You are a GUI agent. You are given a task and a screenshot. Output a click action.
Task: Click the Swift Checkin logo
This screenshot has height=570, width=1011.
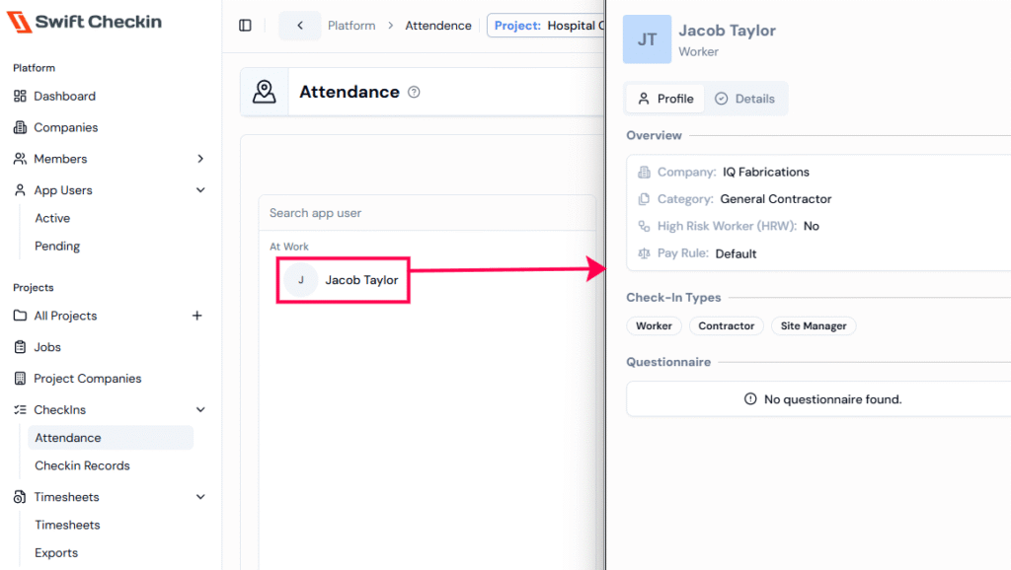pos(87,22)
